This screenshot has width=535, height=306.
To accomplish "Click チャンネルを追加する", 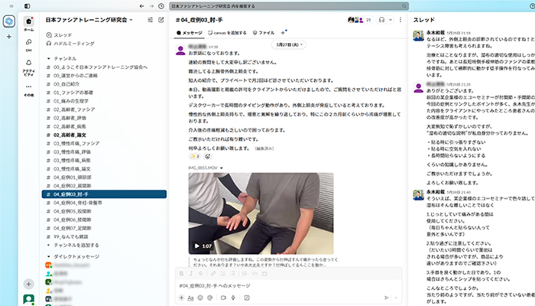I will pos(73,246).
